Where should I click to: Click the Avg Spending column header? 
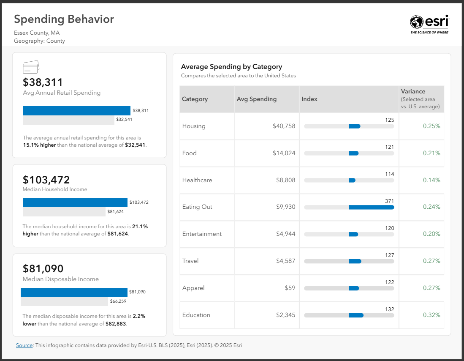(256, 99)
